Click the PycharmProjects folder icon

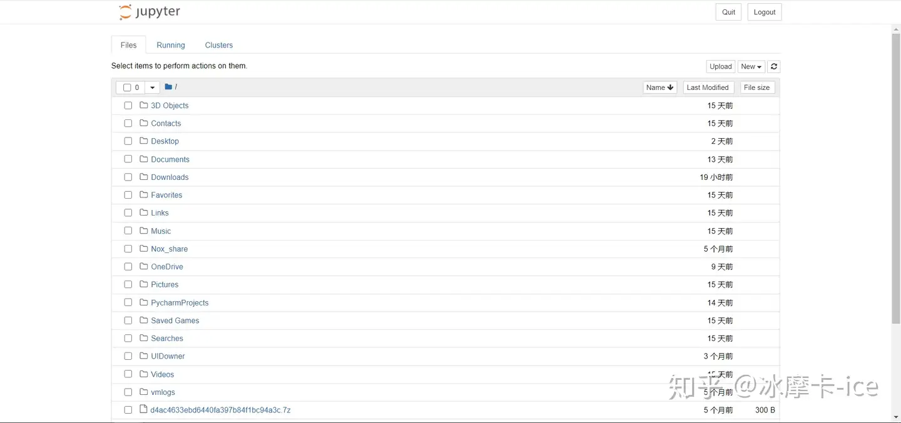(144, 302)
